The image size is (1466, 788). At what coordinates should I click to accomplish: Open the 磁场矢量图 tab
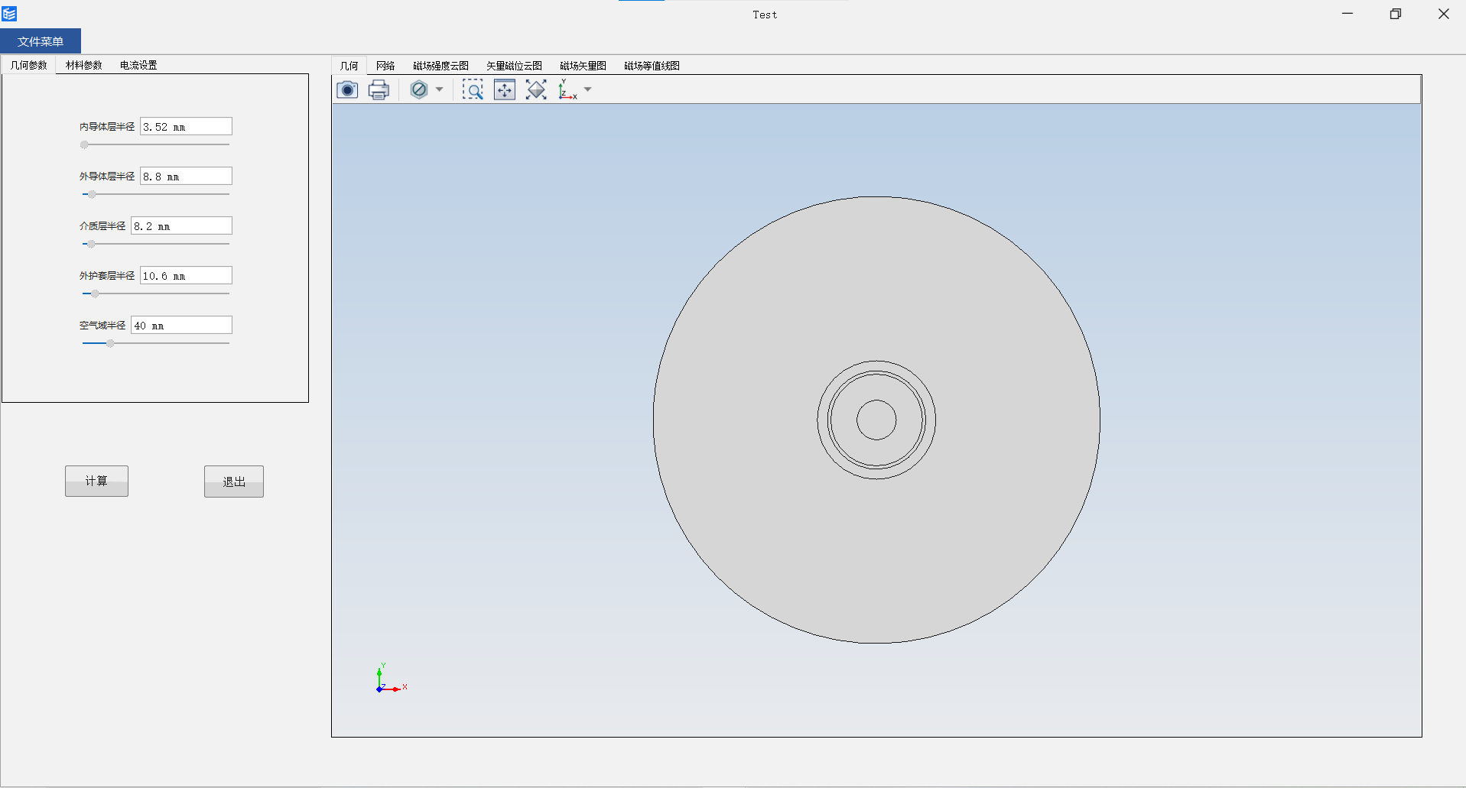[x=583, y=66]
